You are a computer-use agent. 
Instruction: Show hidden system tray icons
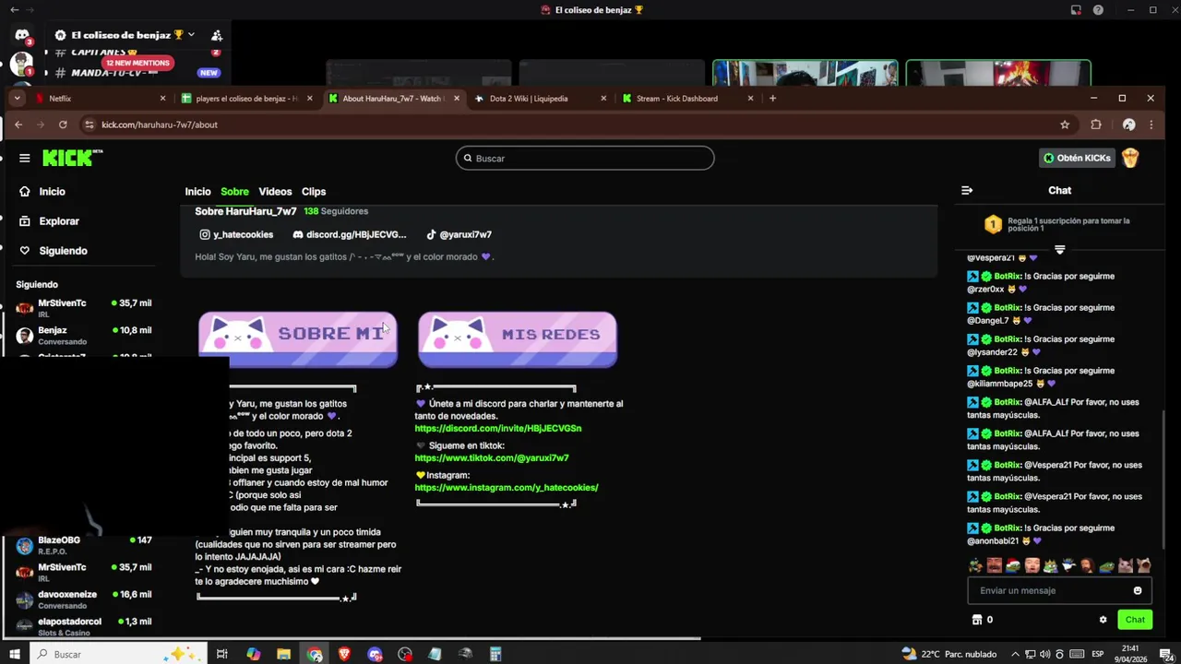tap(1016, 654)
